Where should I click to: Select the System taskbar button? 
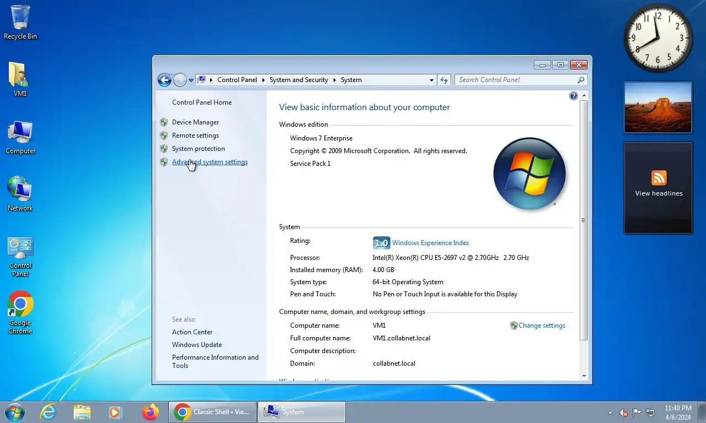(x=302, y=412)
